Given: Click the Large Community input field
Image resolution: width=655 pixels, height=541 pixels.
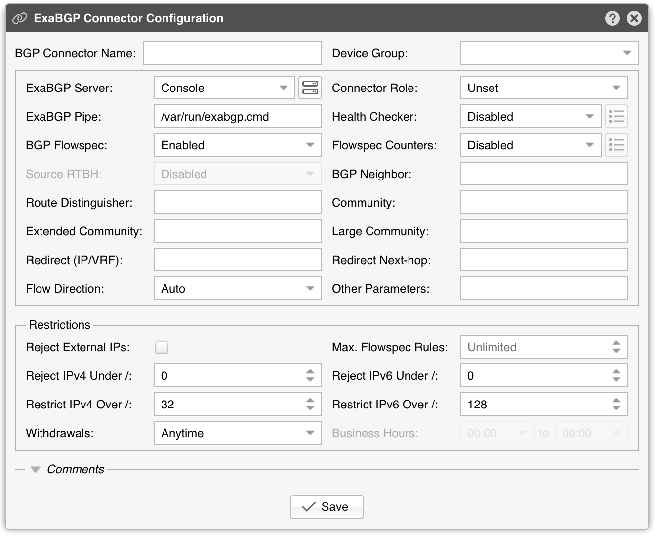Looking at the screenshot, I should (544, 231).
